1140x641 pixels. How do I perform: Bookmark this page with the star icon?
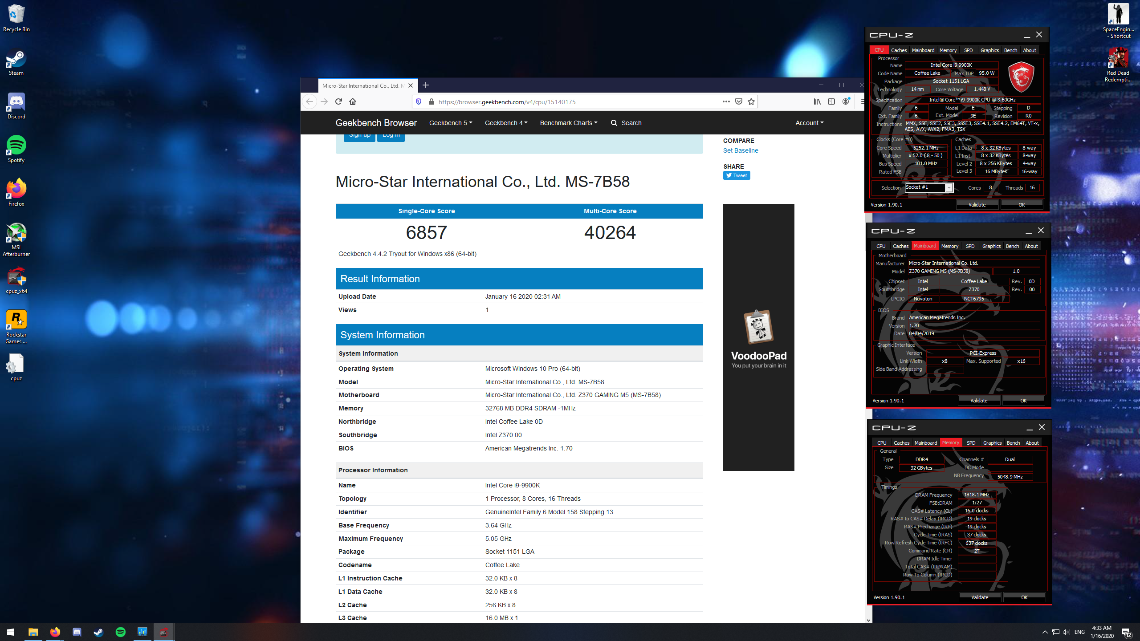click(751, 101)
